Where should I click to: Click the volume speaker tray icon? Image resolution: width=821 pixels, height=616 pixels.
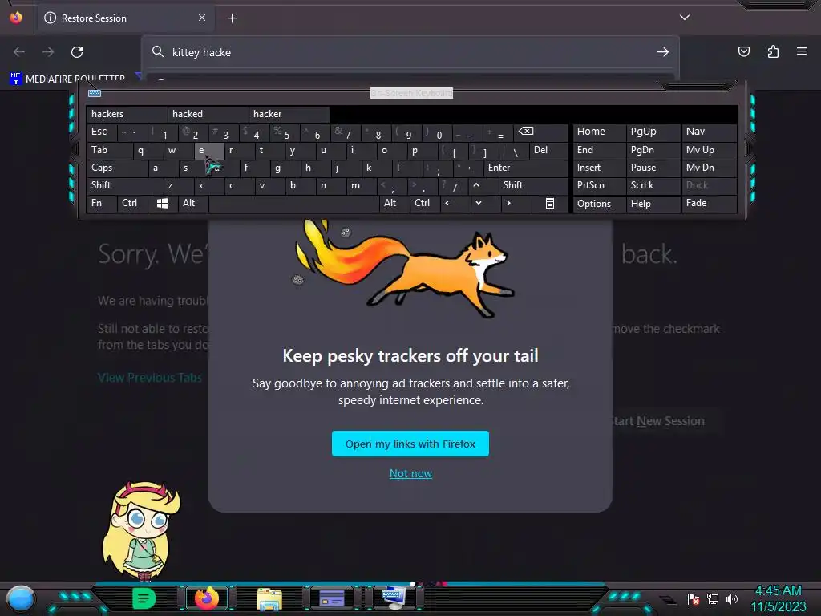731,598
